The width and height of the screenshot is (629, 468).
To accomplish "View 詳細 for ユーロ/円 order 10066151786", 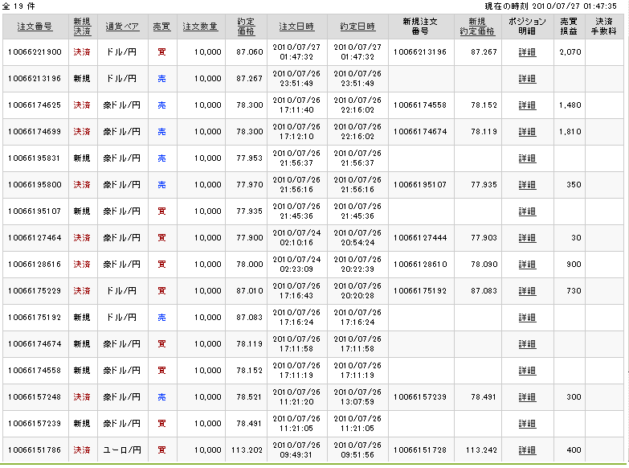I will pyautogui.click(x=527, y=450).
